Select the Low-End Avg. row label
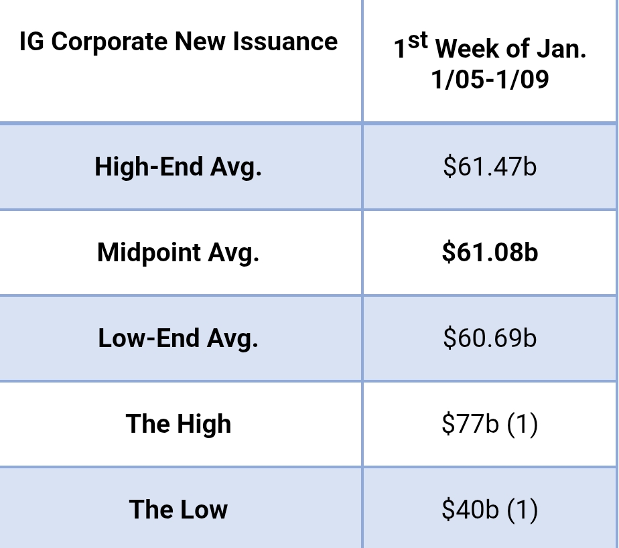The height and width of the screenshot is (548, 619). coord(178,338)
